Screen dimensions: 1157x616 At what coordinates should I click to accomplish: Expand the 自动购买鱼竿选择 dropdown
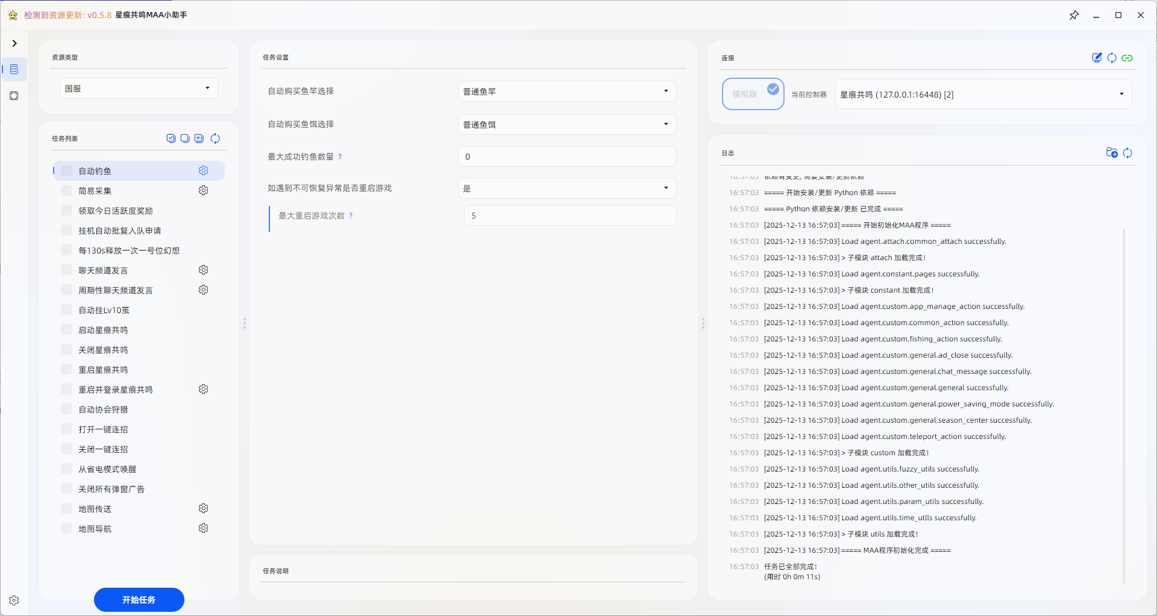point(566,92)
